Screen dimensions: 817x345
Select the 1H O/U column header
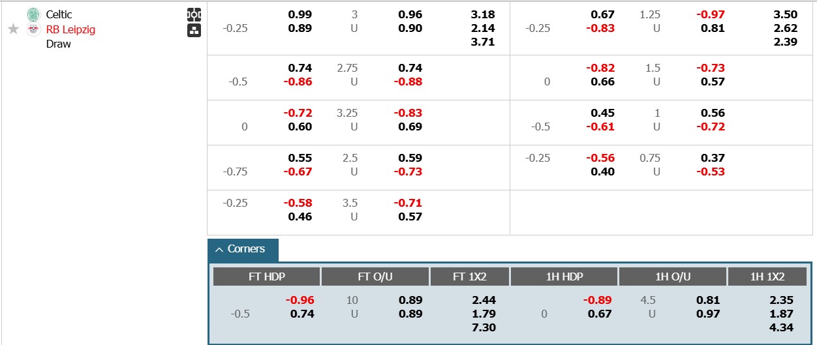(x=673, y=277)
